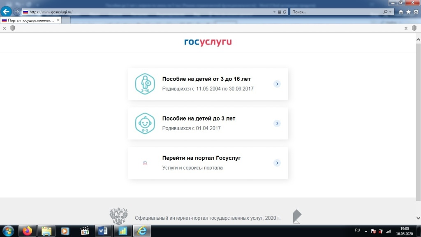Click chevron arrow next to under-3 benefit card

click(277, 123)
